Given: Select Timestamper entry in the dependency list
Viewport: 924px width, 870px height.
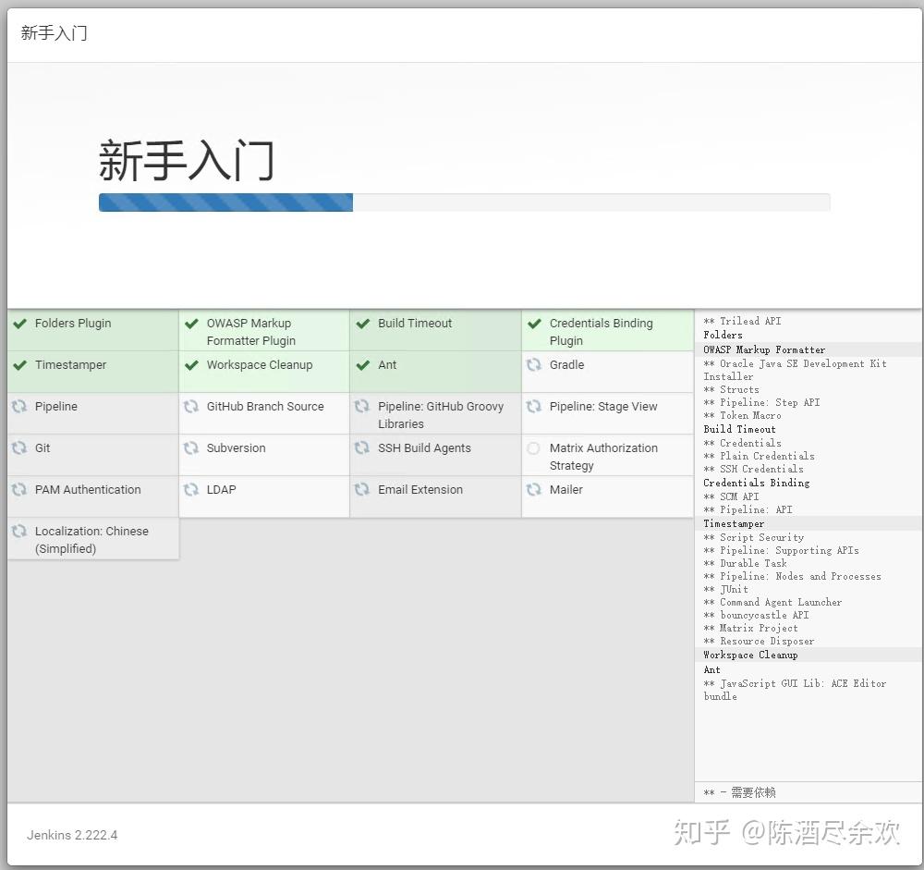Looking at the screenshot, I should coord(734,523).
